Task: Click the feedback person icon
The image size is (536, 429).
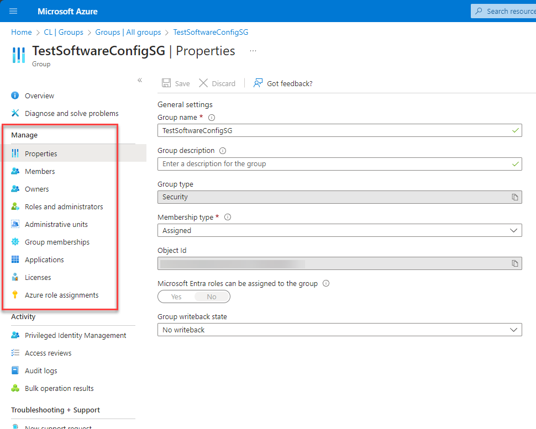Action: [x=258, y=83]
